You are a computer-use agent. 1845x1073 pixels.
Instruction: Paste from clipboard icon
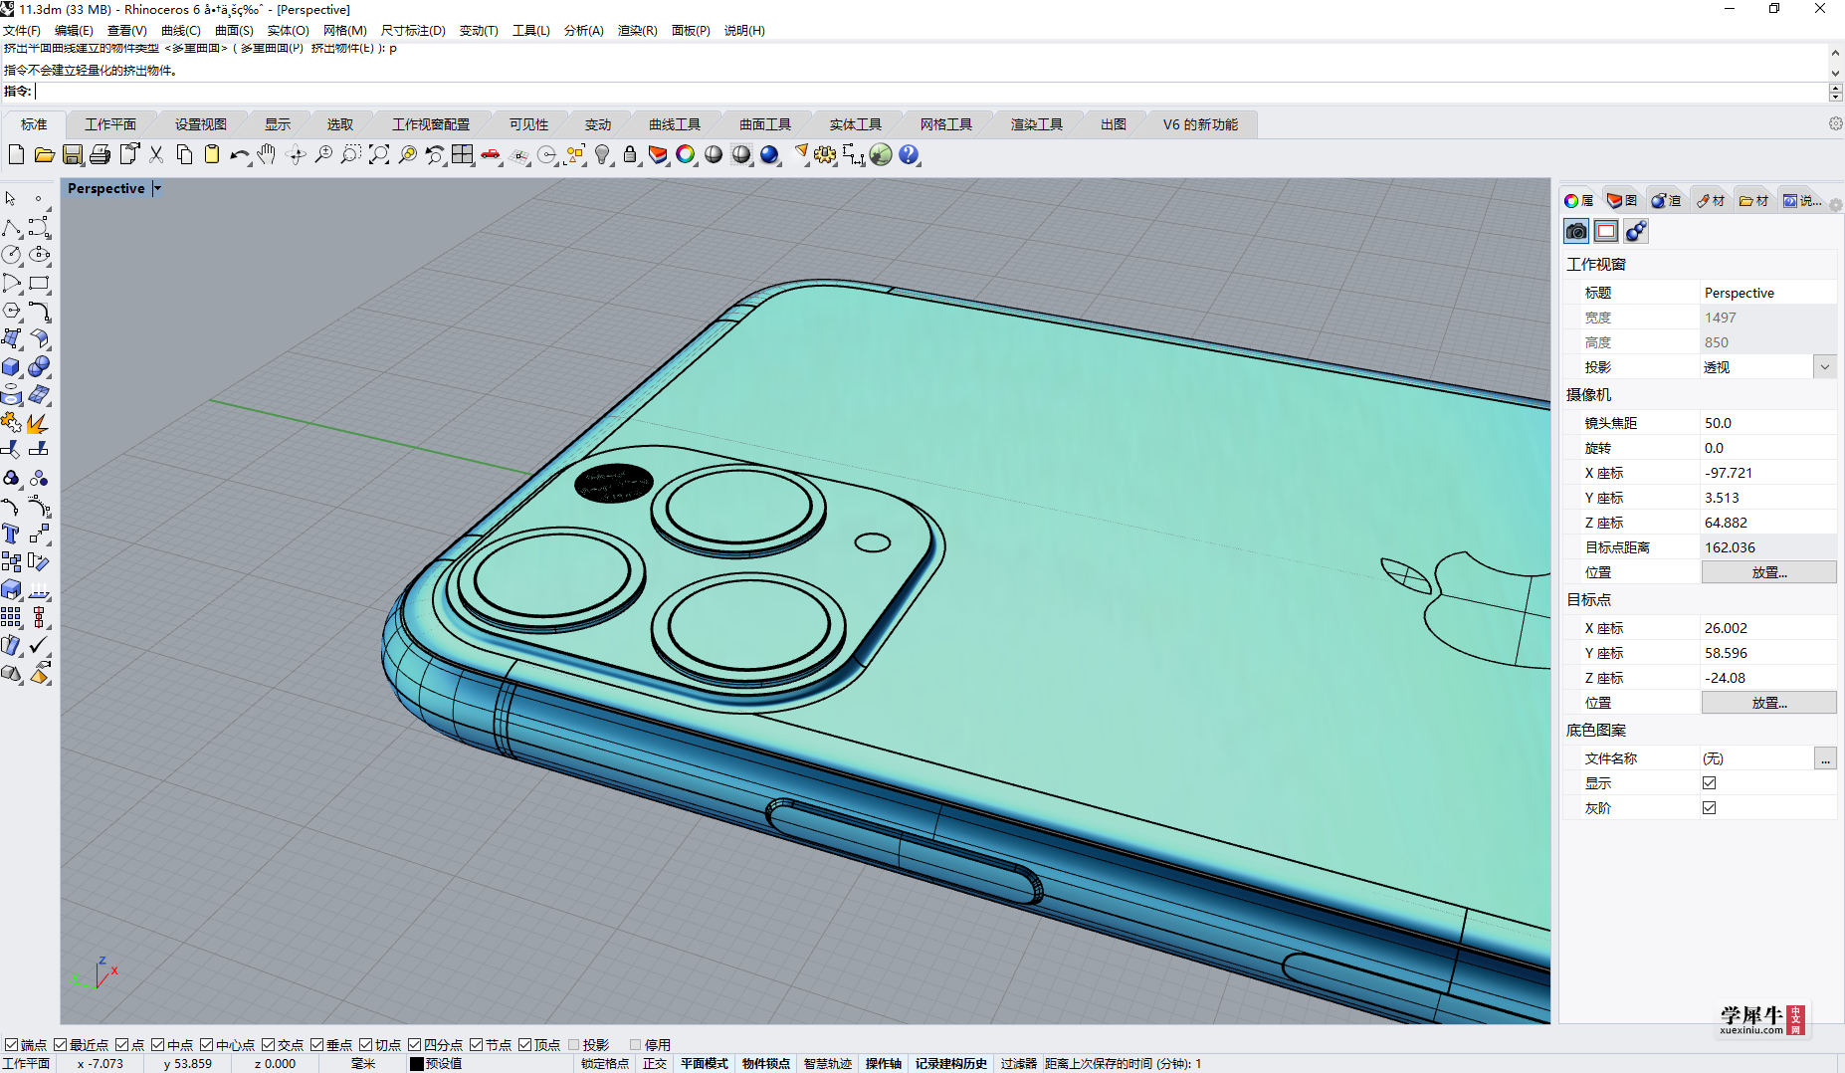[212, 154]
